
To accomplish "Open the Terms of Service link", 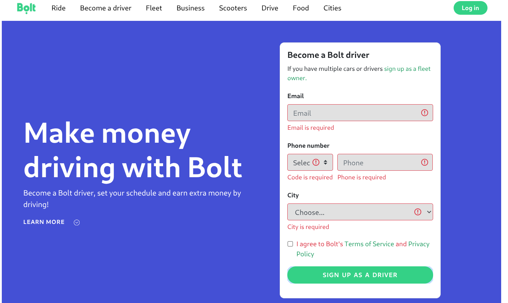I will click(369, 244).
